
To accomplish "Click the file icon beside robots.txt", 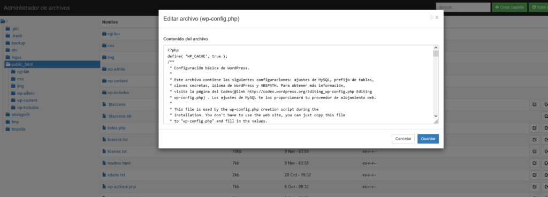I will (104, 175).
